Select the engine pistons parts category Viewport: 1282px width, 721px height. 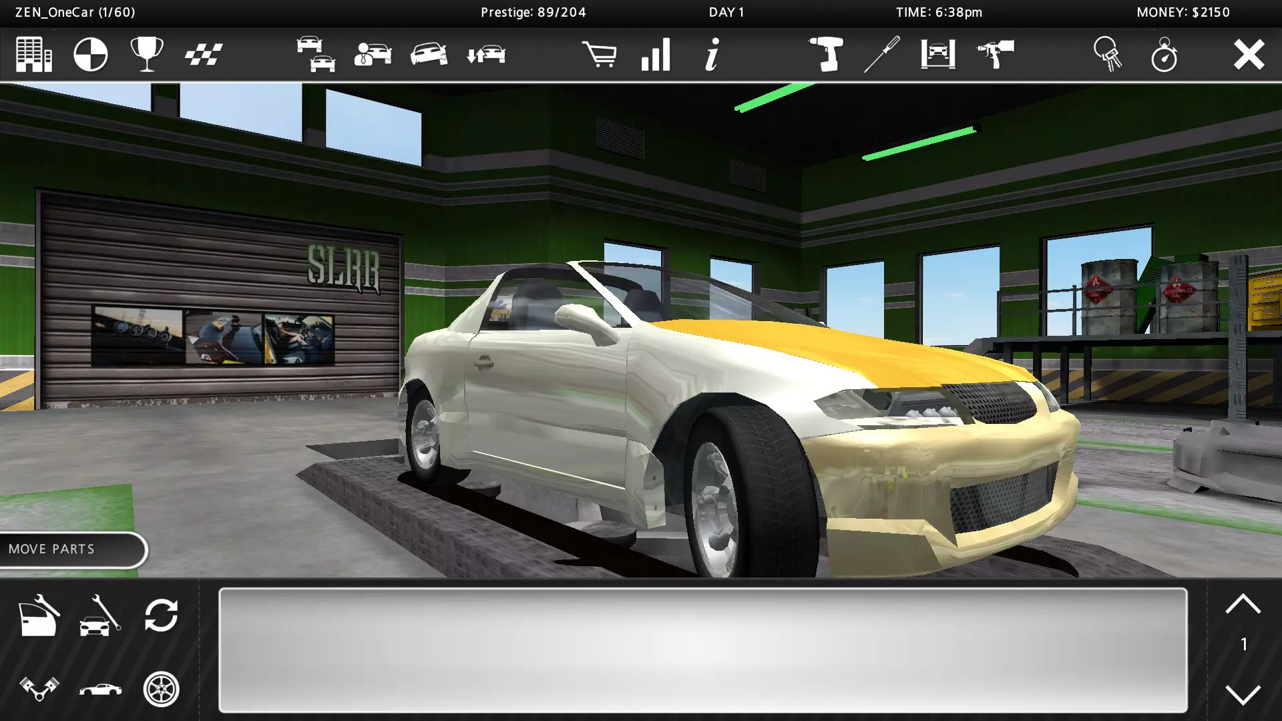39,689
